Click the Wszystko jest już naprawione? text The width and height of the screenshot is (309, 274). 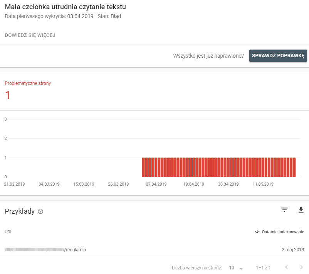pos(208,56)
